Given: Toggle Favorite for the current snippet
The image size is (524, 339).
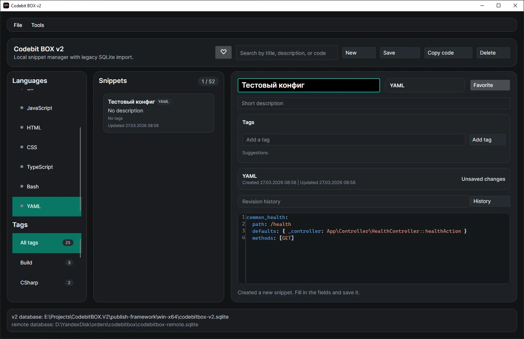Looking at the screenshot, I should pos(489,85).
